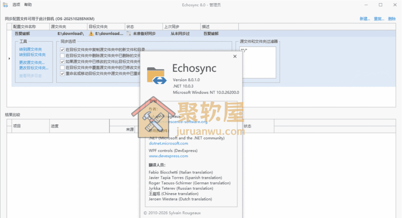Click Jyrkka Teterev (Russian translation) line
This screenshot has height=218, width=402.
coord(181,189)
